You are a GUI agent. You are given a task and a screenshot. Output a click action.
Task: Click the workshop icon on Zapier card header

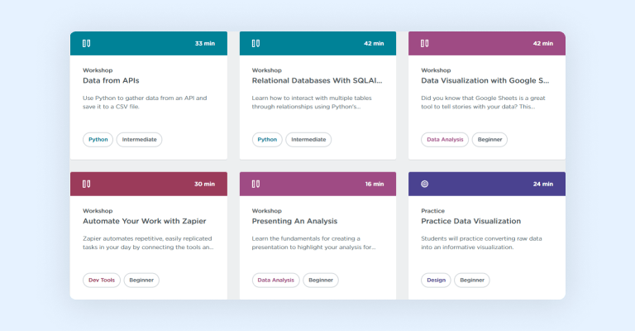(86, 184)
